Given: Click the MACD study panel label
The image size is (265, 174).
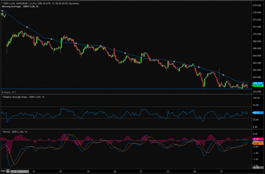Looking at the screenshot, I should (x=15, y=132).
